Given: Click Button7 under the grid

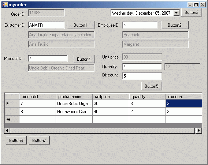Looking at the screenshot, I should pyautogui.click(x=39, y=140).
